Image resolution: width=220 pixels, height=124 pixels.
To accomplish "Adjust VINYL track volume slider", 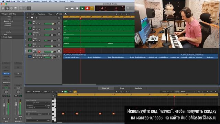I will [50, 41].
